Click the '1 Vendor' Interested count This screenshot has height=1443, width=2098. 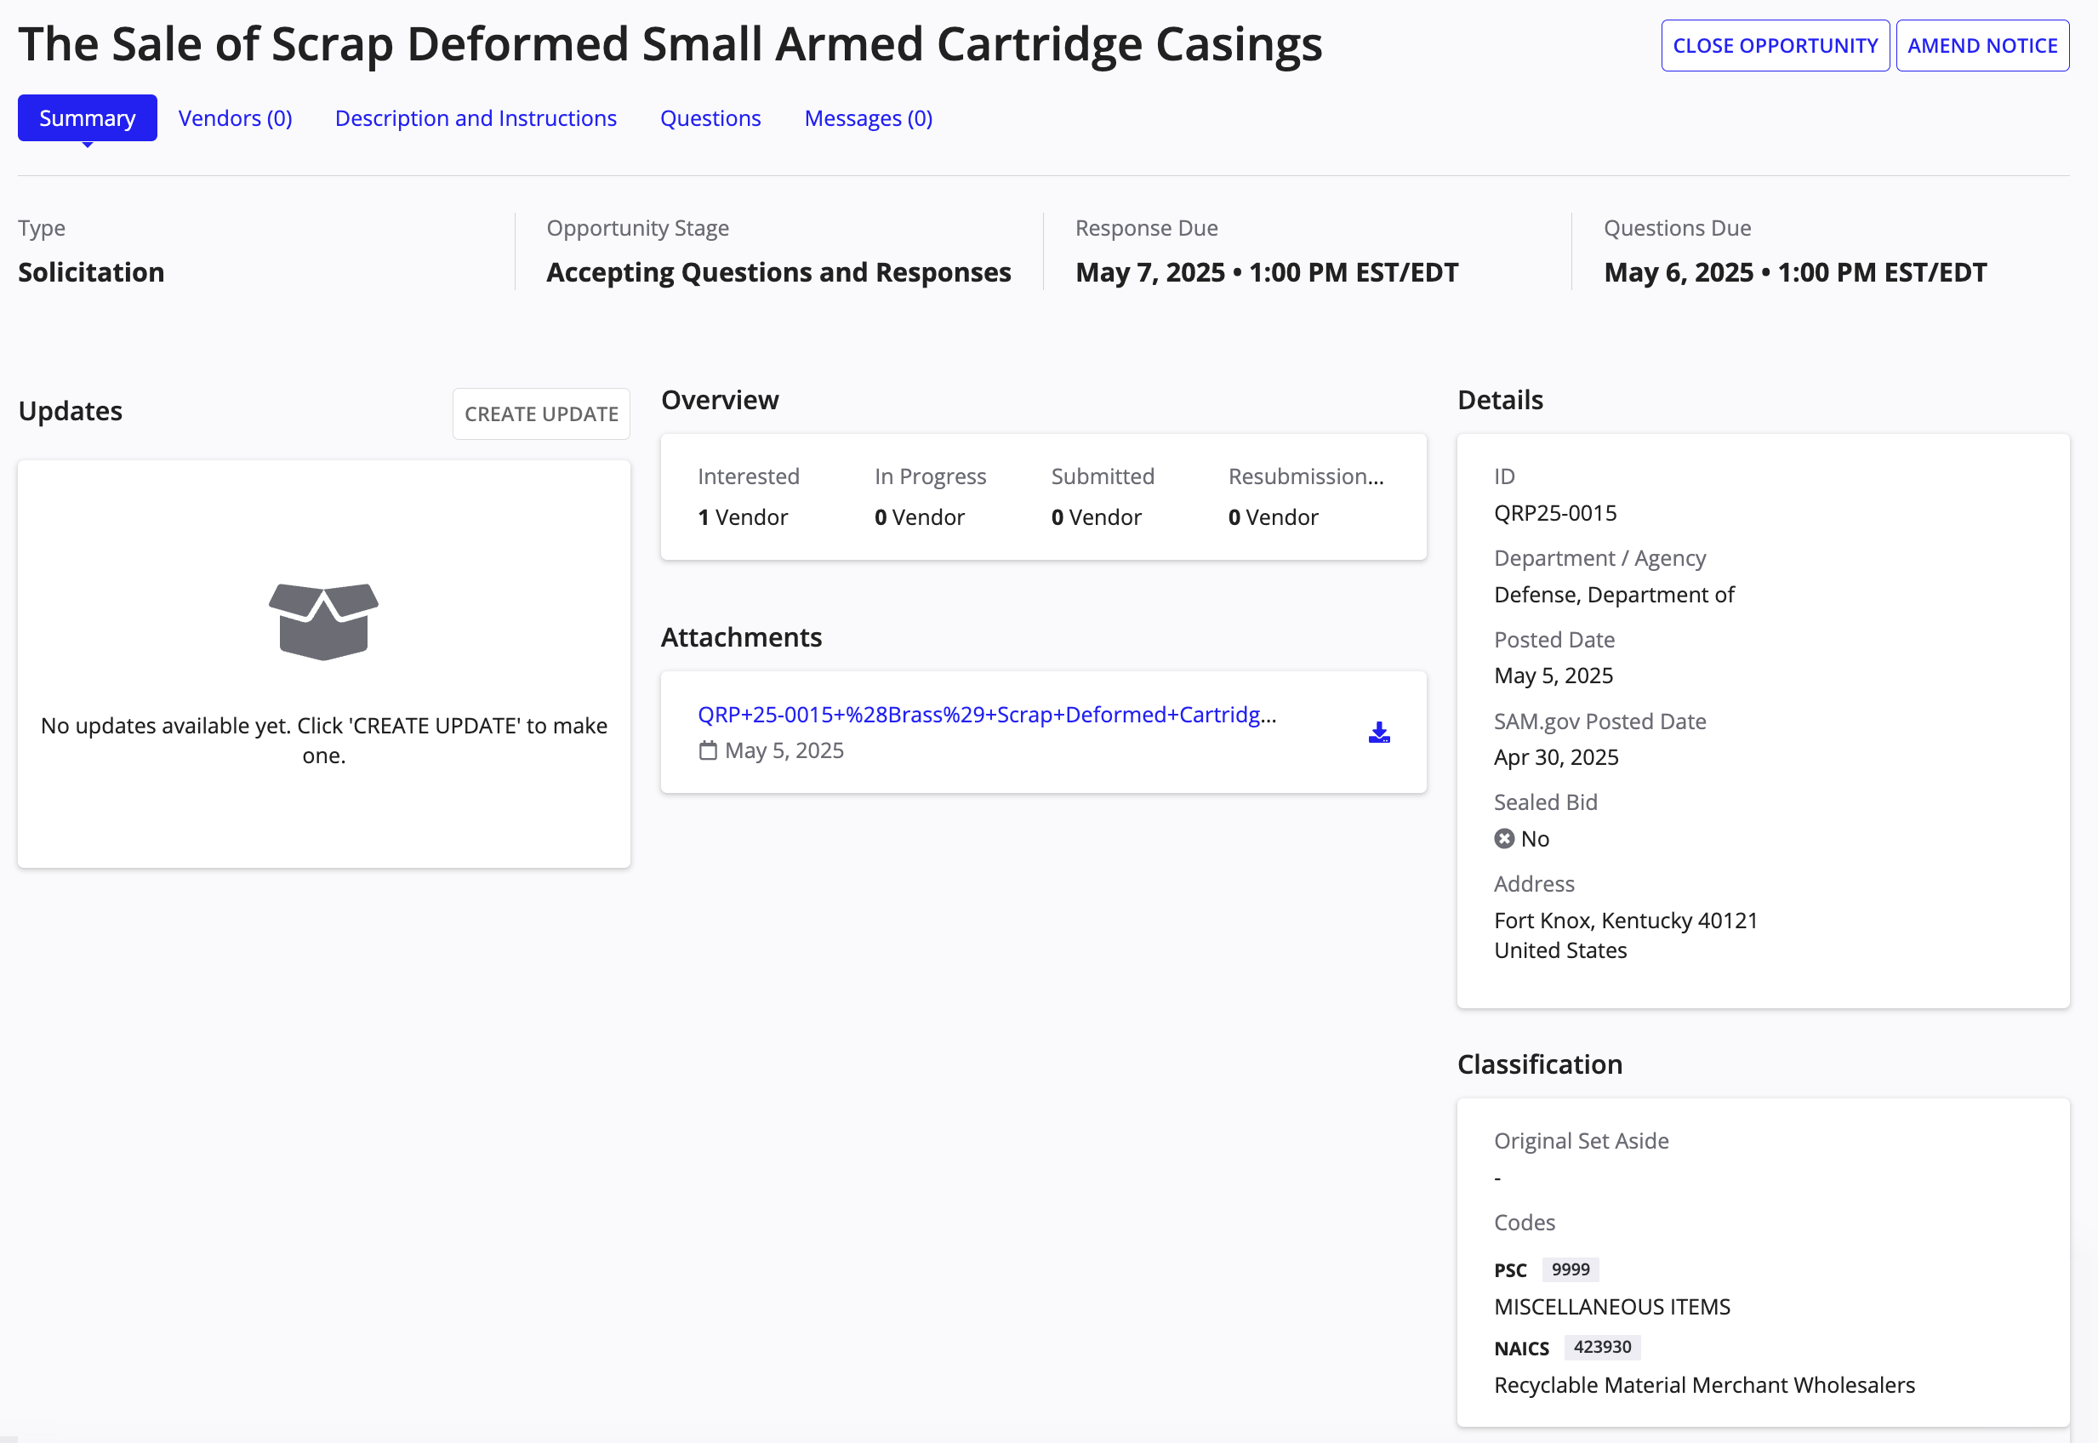coord(742,517)
